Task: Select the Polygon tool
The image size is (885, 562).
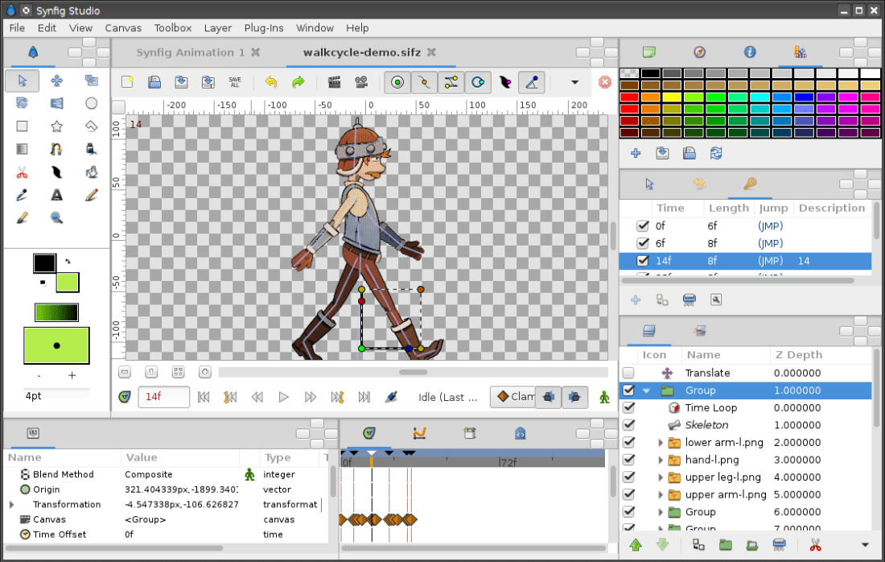Action: tap(91, 126)
